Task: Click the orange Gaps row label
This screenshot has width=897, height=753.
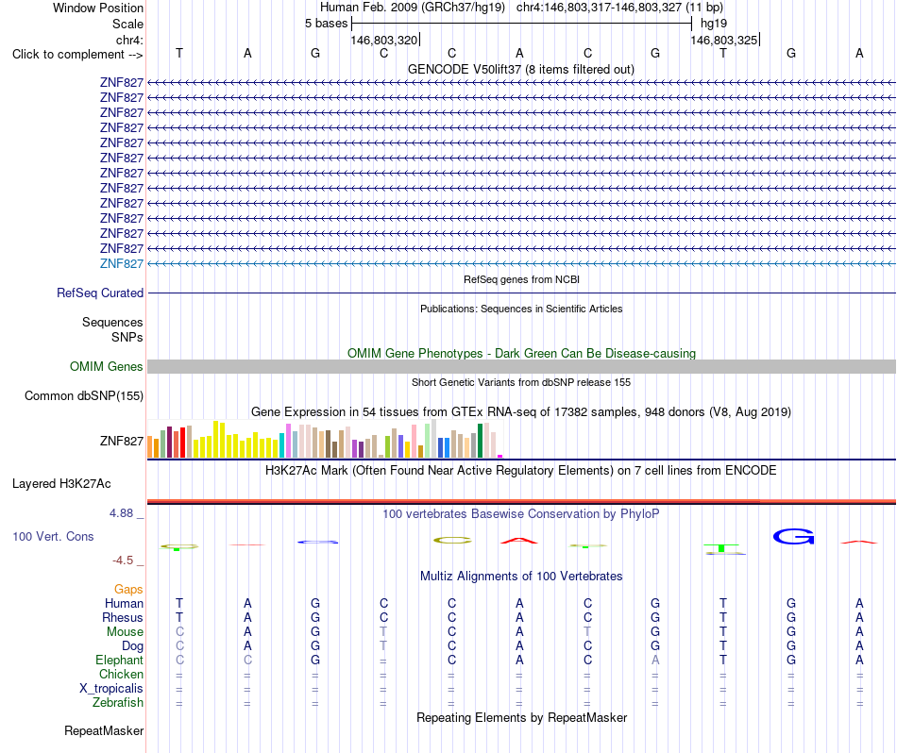Action: point(128,589)
